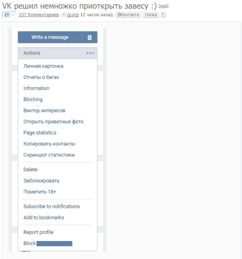
Task: Click the user icon beside gcorp
Action: click(x=64, y=15)
